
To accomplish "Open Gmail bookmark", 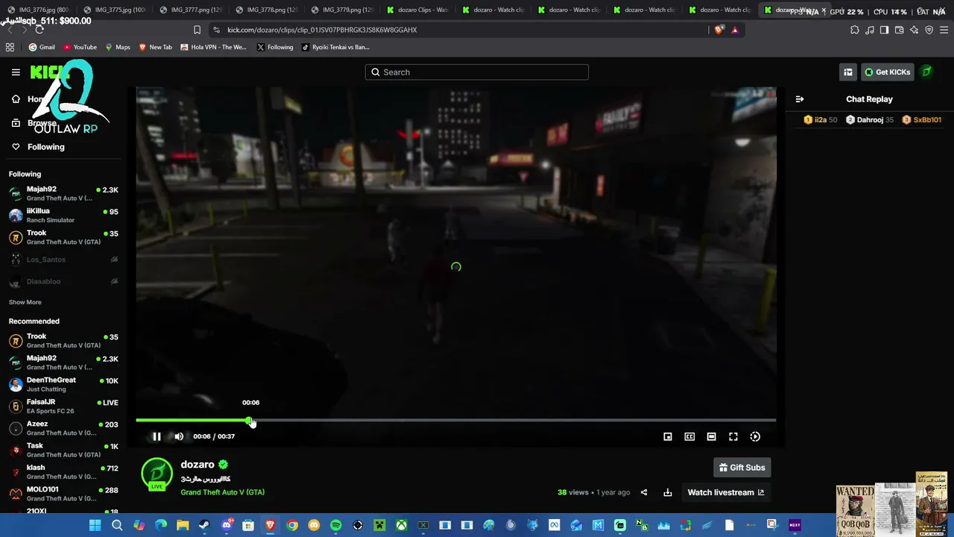I will (42, 47).
